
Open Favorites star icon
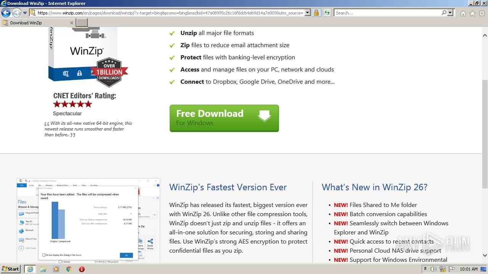(x=472, y=13)
